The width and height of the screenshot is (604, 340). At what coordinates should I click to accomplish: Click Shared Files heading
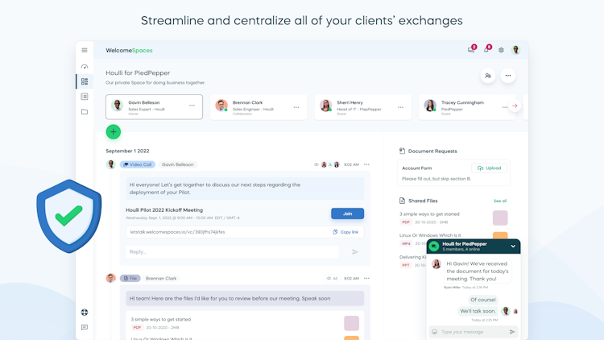(x=423, y=201)
